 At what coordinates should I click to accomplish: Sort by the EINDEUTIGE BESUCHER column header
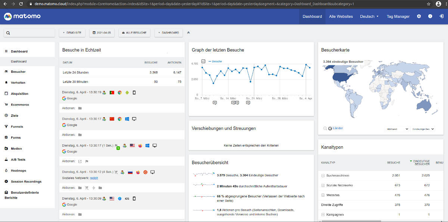pyautogui.click(x=421, y=163)
